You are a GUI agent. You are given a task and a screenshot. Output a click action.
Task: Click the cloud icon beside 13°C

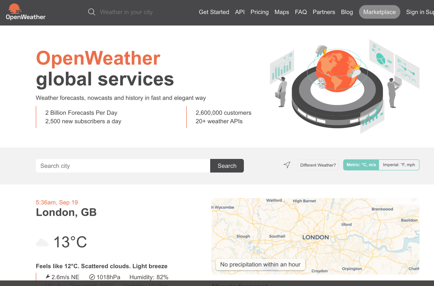[42, 242]
